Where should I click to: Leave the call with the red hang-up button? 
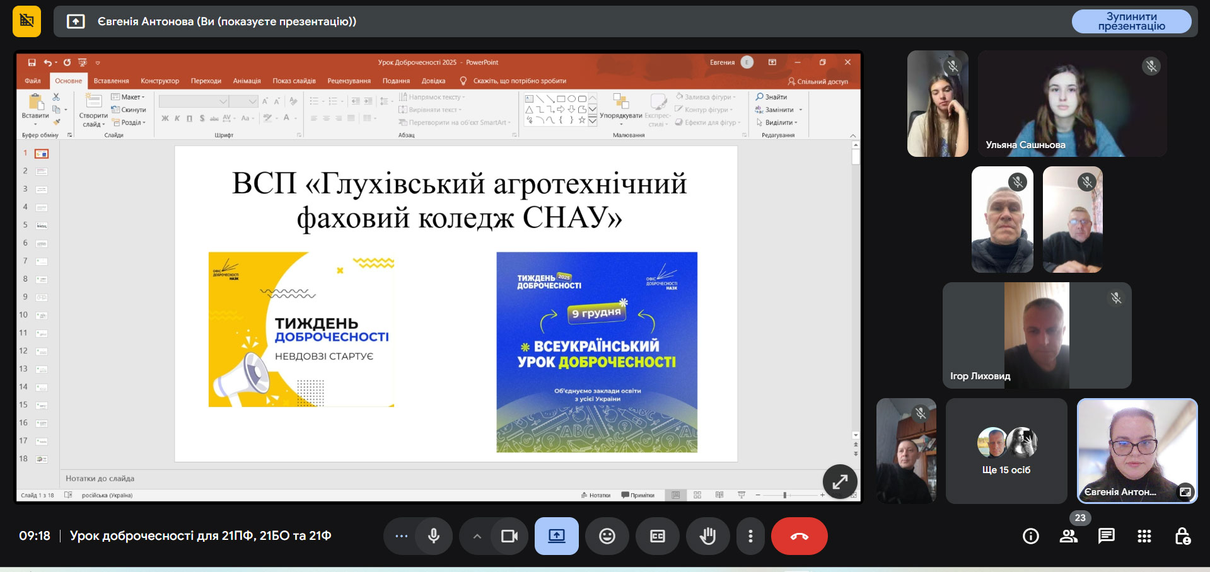(x=800, y=536)
